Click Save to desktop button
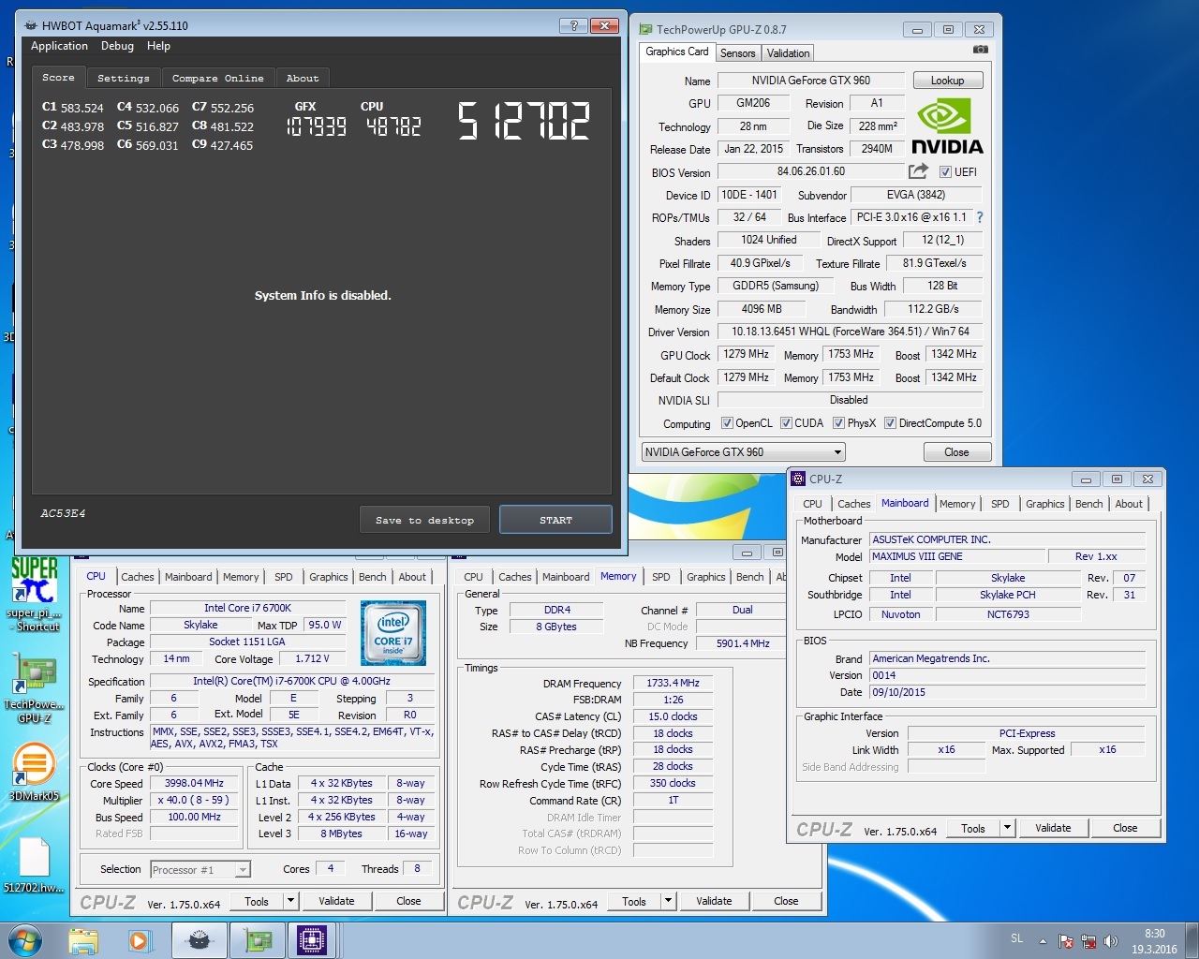 tap(424, 520)
